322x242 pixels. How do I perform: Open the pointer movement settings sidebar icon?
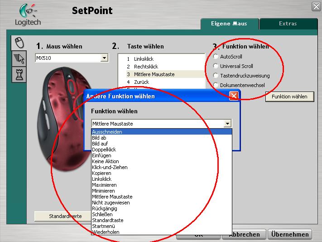pyautogui.click(x=19, y=58)
